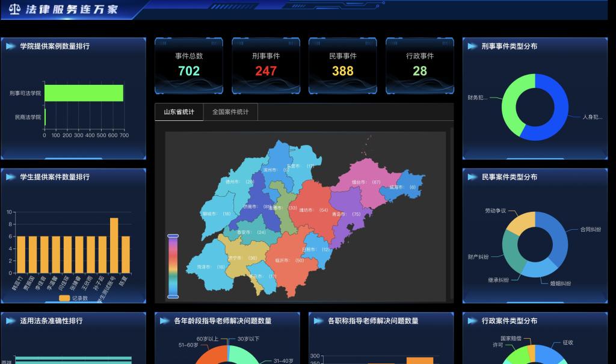Click the bottom handle of the map color scale
The height and width of the screenshot is (364, 616).
pos(173,297)
